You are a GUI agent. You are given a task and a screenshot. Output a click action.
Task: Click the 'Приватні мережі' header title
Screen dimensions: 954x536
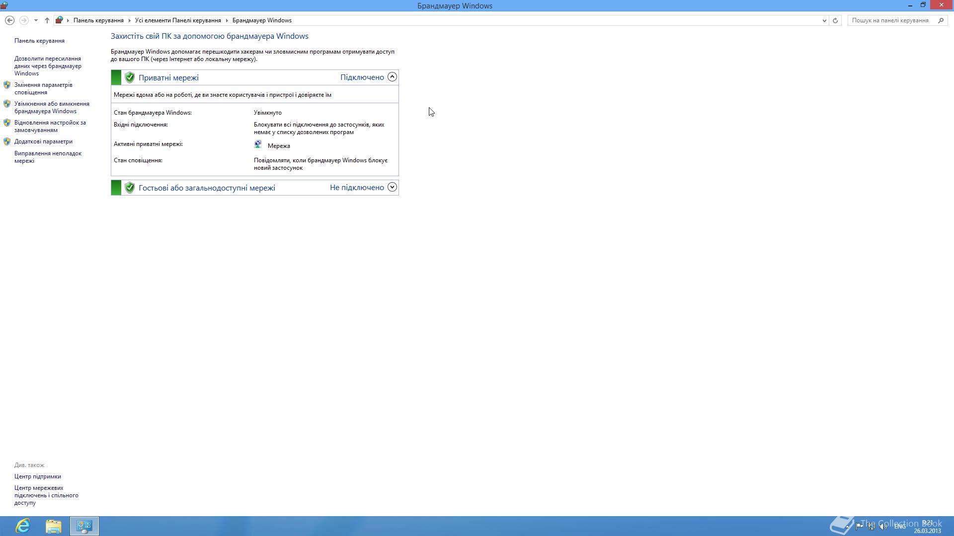point(168,77)
